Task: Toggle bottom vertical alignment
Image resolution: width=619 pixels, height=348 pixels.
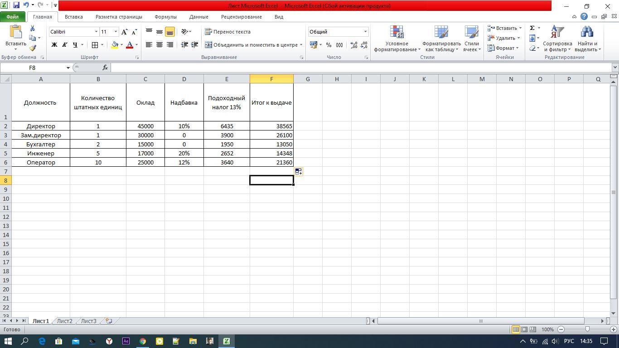Action: click(170, 32)
